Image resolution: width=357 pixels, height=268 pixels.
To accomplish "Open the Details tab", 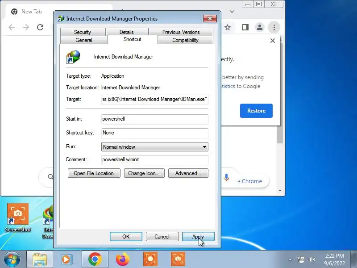I will point(127,32).
